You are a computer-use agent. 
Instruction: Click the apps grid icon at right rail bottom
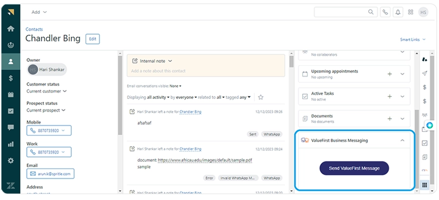[x=424, y=185]
